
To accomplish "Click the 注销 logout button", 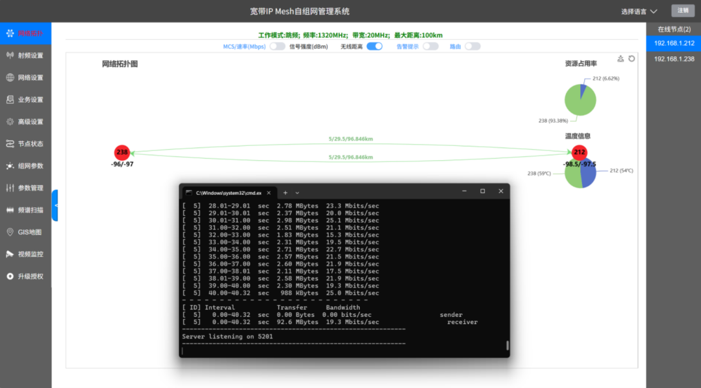I will click(x=683, y=11).
